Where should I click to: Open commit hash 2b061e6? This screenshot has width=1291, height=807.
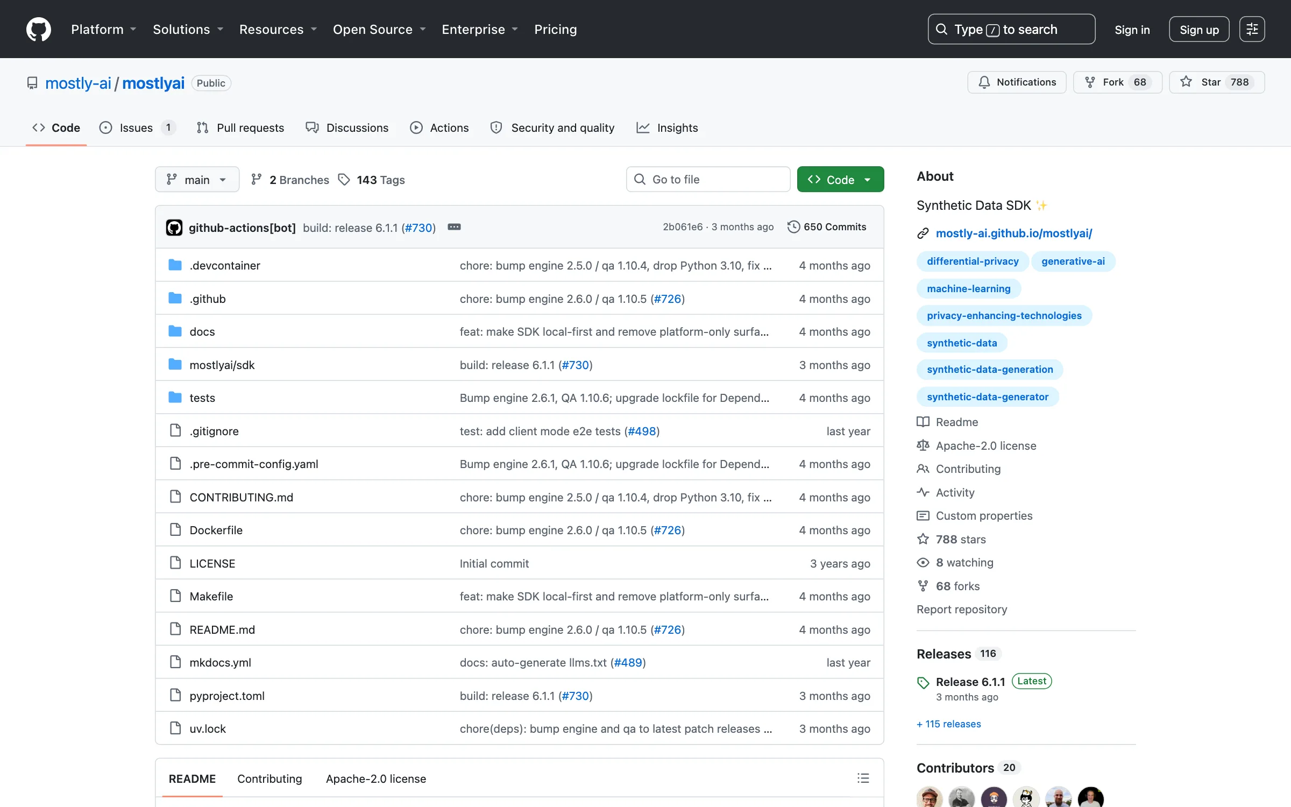[682, 227]
